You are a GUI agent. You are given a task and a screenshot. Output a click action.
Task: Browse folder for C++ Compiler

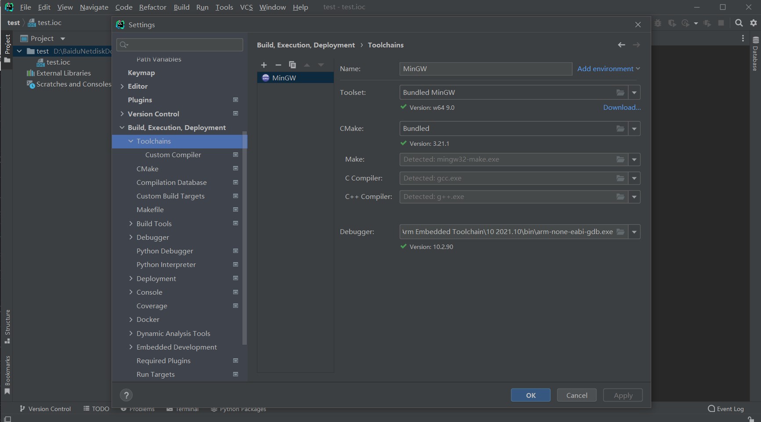tap(620, 197)
